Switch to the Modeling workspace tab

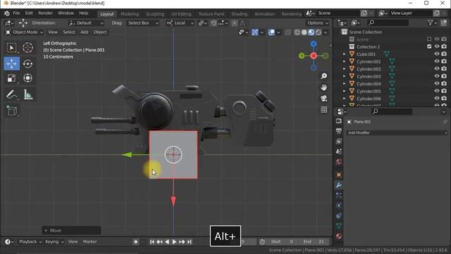130,14
